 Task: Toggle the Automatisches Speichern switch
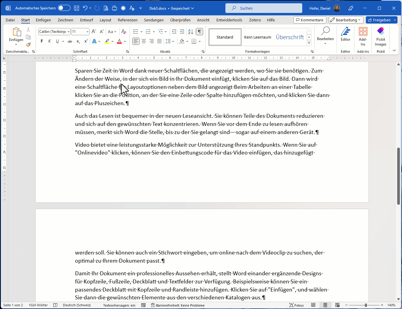pyautogui.click(x=64, y=8)
